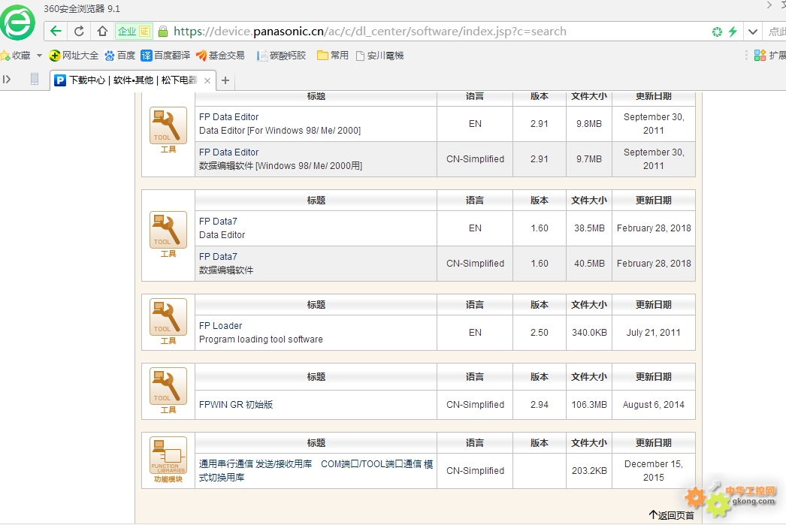The height and width of the screenshot is (525, 786).
Task: Open the 百度翻译 bookmark
Action: point(165,55)
